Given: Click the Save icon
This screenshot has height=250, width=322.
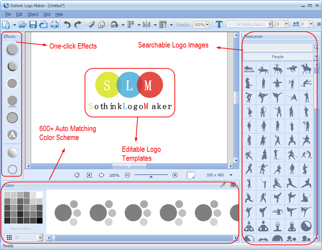Looking at the screenshot, I should coord(33,24).
